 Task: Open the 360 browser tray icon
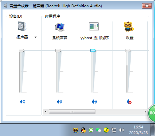tap(91, 130)
